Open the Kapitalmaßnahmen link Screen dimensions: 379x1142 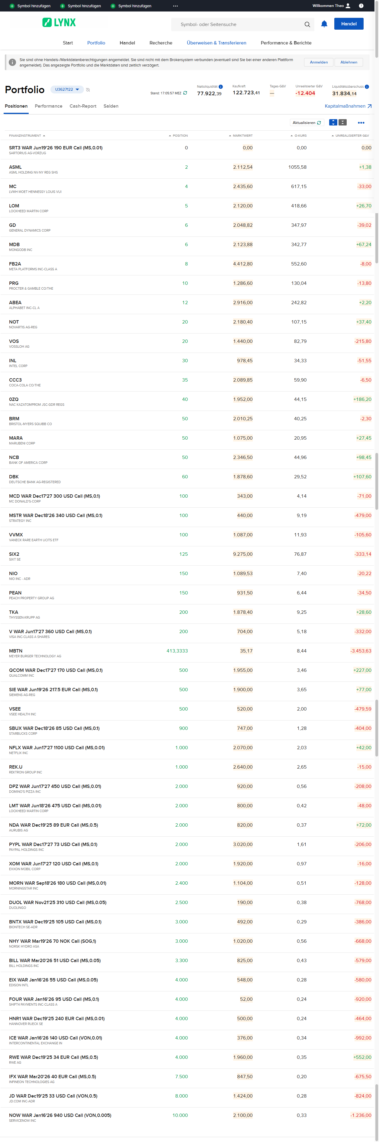tap(348, 106)
